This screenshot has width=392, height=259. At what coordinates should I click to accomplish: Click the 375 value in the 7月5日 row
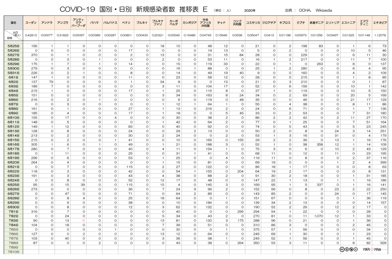tap(256, 230)
